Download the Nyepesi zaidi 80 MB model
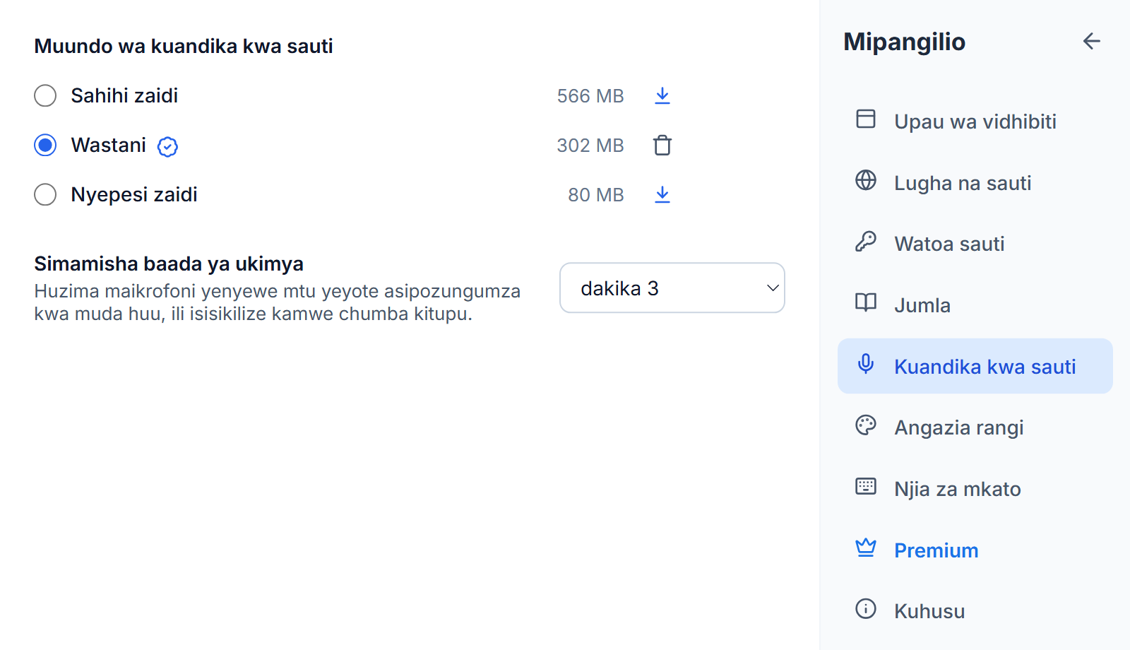The width and height of the screenshot is (1130, 650). [662, 194]
